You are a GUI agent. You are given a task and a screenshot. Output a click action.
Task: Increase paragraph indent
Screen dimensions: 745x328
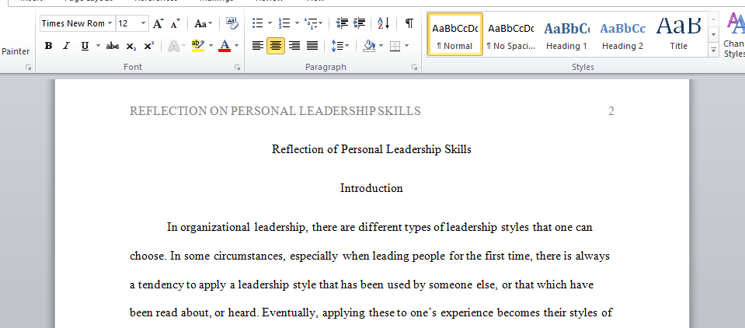(x=360, y=23)
